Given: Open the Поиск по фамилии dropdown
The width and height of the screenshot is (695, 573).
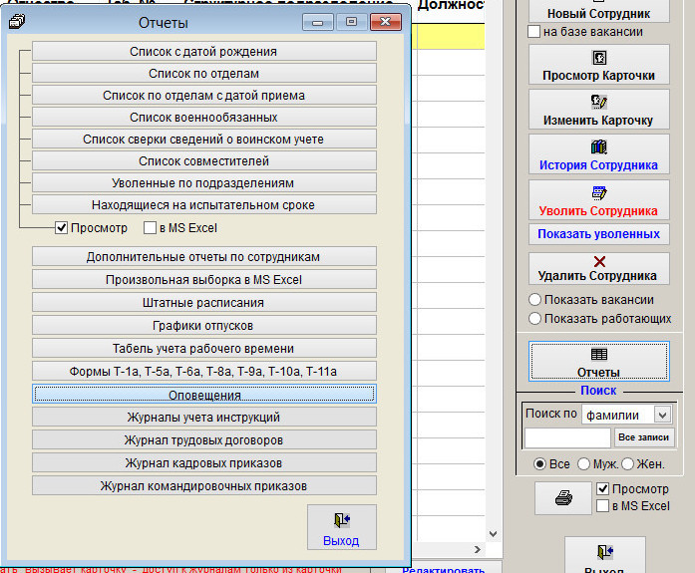Looking at the screenshot, I should pos(663,415).
